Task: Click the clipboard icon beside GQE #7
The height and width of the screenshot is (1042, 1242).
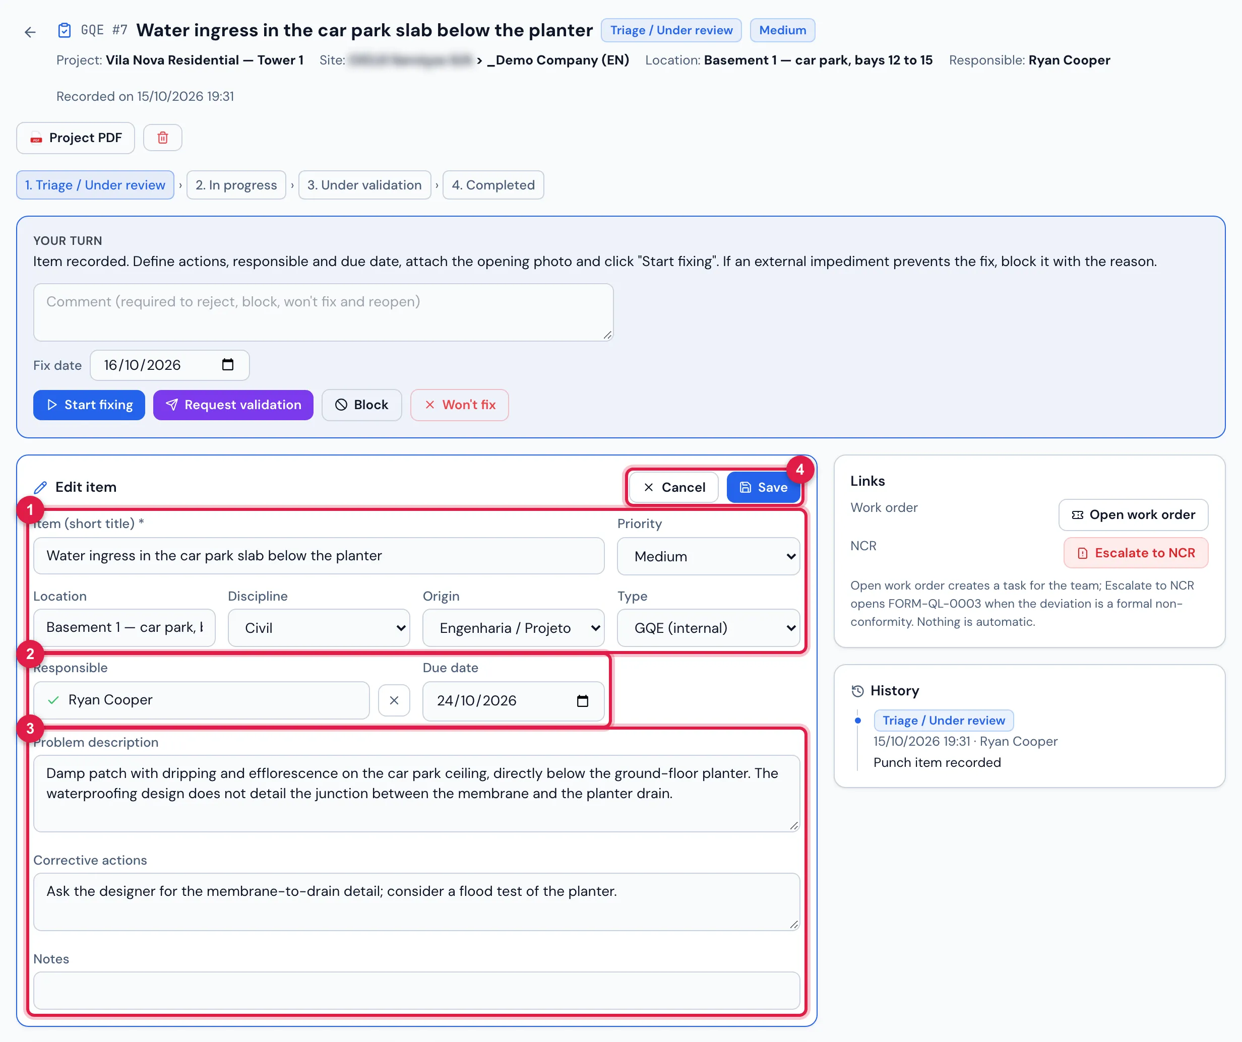Action: tap(65, 30)
